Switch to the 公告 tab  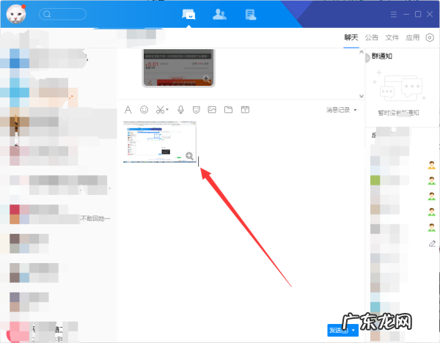coord(372,37)
